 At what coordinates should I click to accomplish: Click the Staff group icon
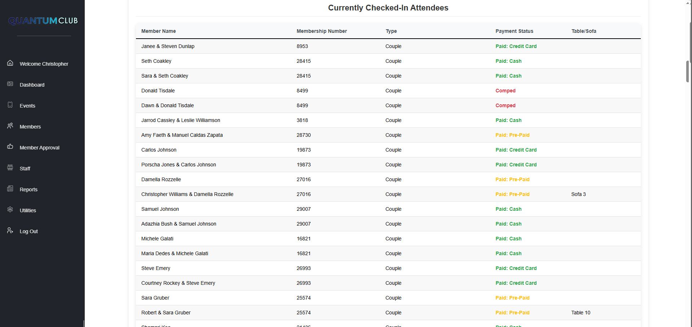click(10, 168)
